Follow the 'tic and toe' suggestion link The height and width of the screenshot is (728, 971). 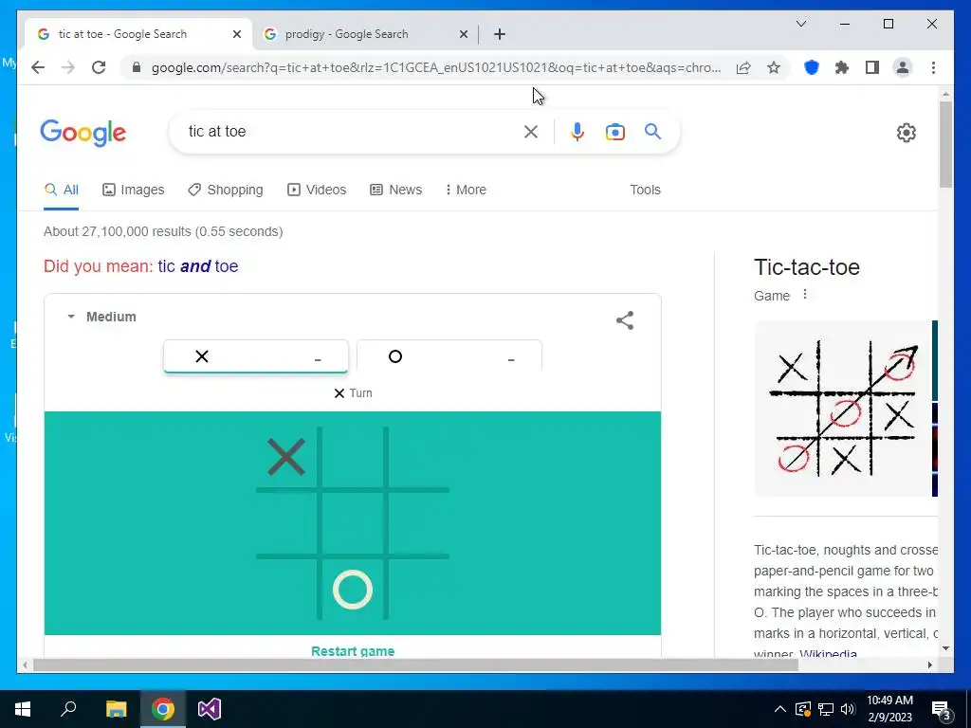coord(198,265)
